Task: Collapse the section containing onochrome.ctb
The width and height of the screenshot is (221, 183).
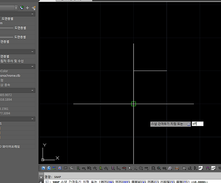Action: point(33,67)
